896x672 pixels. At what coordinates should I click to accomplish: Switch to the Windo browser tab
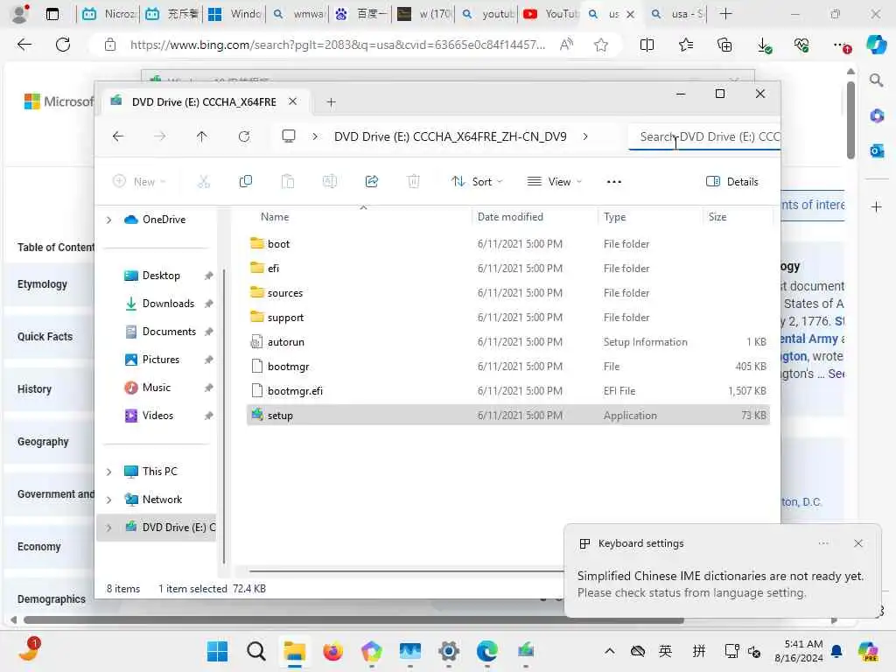click(235, 14)
